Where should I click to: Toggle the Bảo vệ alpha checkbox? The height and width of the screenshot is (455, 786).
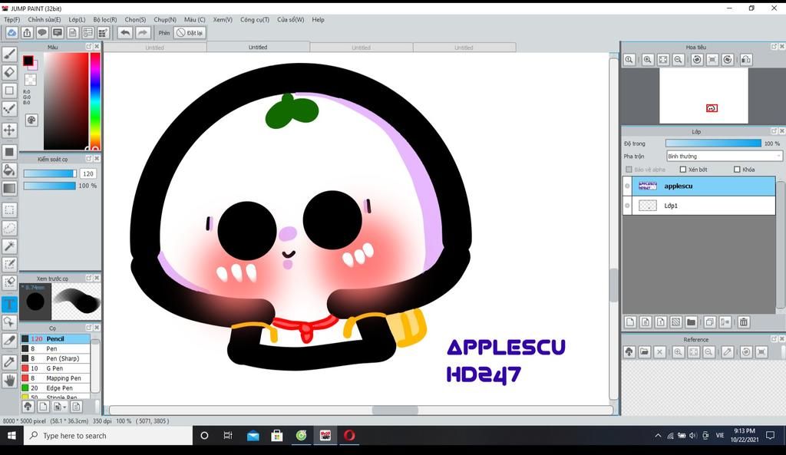coord(629,170)
